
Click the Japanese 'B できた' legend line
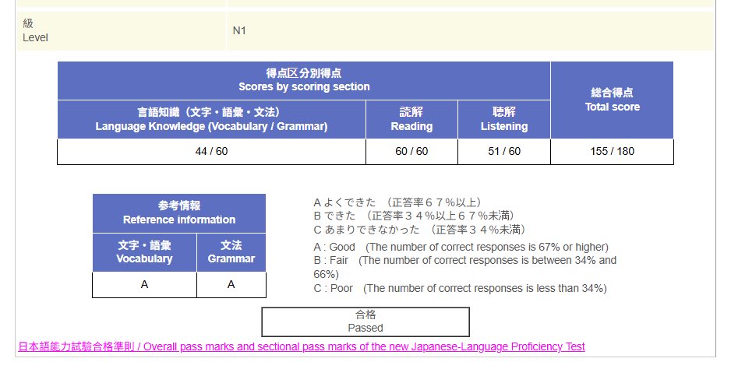click(x=414, y=216)
